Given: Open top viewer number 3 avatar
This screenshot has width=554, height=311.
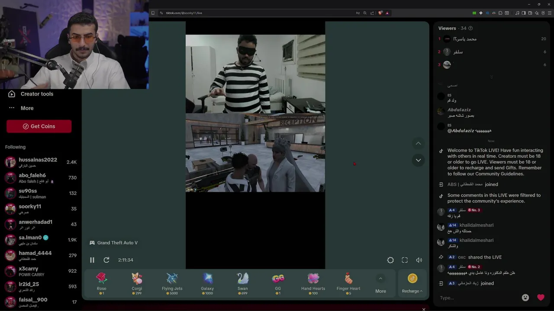Looking at the screenshot, I should [447, 65].
